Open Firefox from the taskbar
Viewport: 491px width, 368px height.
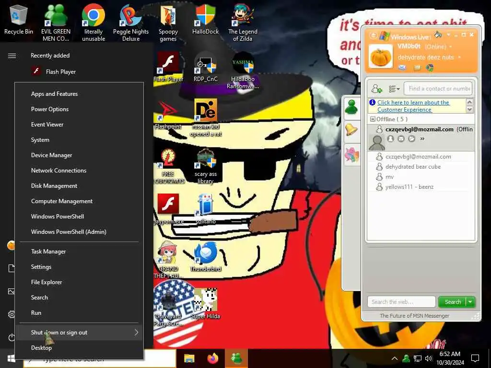point(213,358)
